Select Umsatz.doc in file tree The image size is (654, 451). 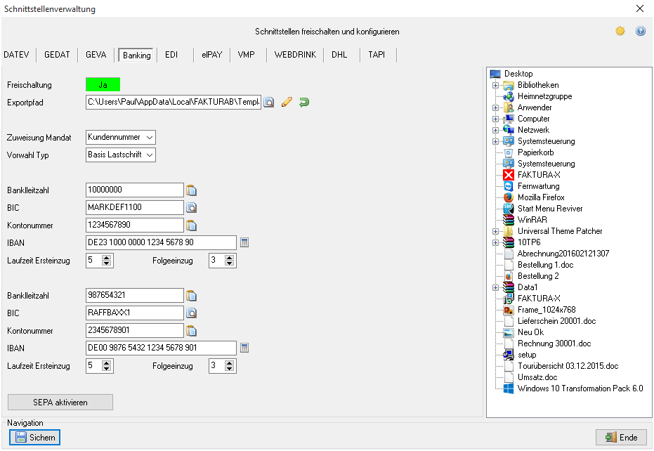(537, 377)
